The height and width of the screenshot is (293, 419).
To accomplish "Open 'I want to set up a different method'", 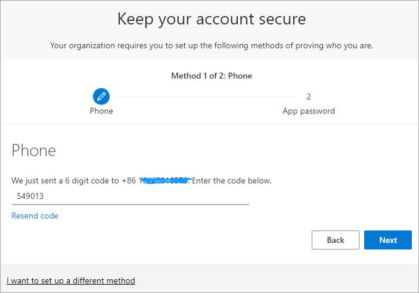I will point(71,280).
